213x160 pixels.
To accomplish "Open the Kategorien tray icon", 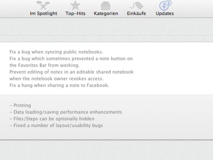I will tap(106, 5).
